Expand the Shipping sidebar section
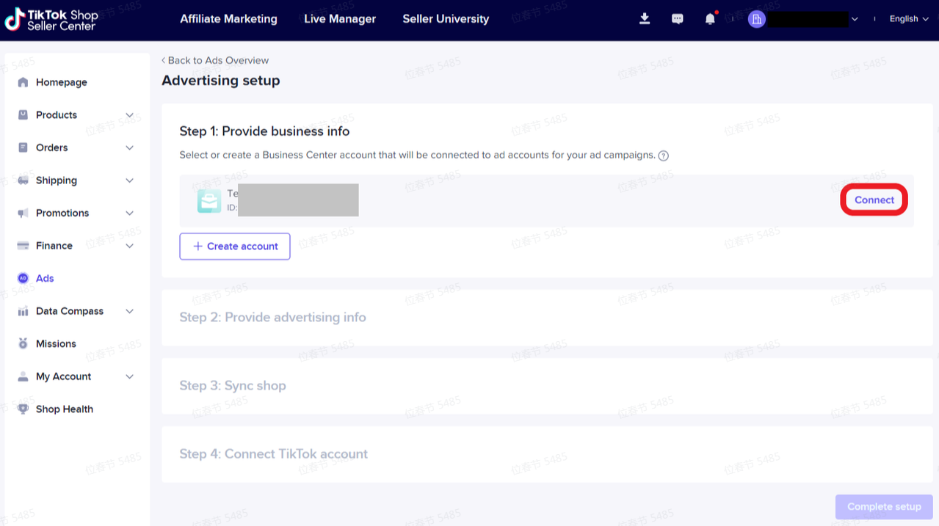This screenshot has width=939, height=526. coord(76,180)
